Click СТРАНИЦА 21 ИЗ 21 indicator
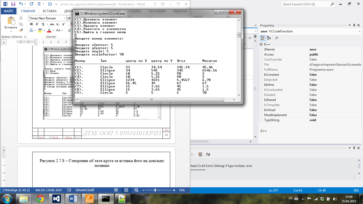Viewport: 363px width, 204px height. [16, 190]
